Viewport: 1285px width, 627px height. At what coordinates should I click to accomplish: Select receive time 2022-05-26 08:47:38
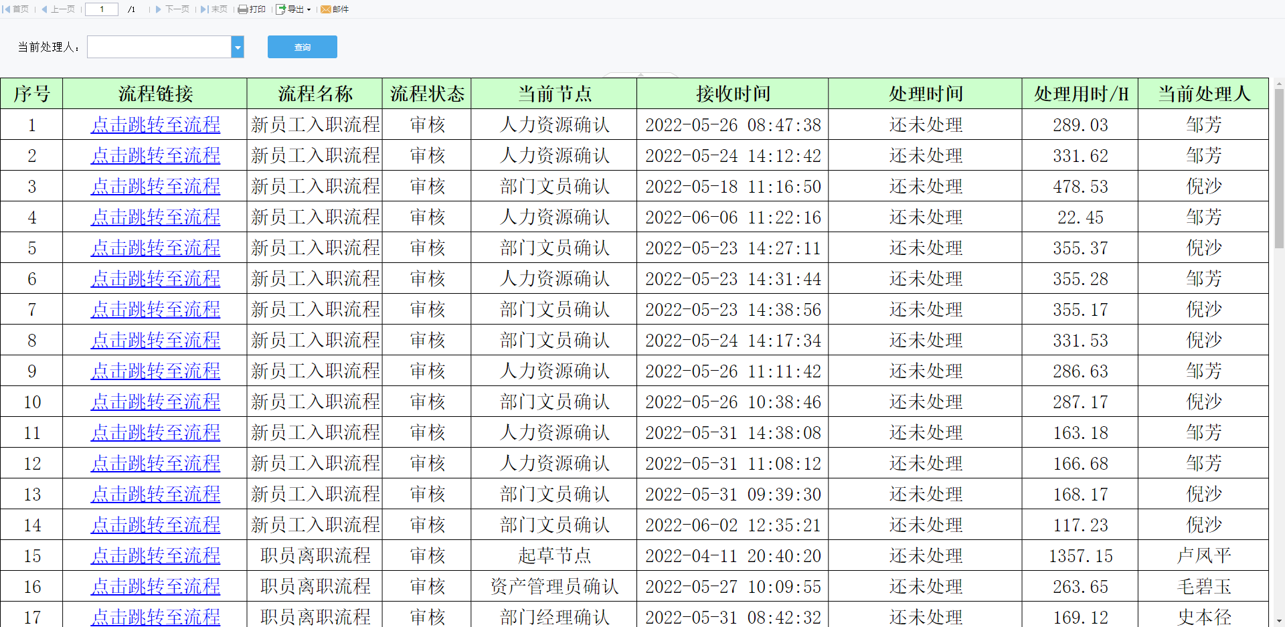[733, 125]
